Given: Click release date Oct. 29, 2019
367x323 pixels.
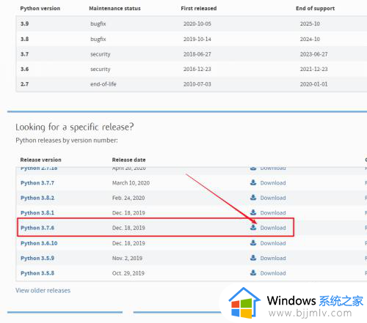Looking at the screenshot, I should [128, 273].
